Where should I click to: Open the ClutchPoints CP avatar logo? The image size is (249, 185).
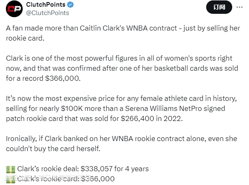(14, 9)
